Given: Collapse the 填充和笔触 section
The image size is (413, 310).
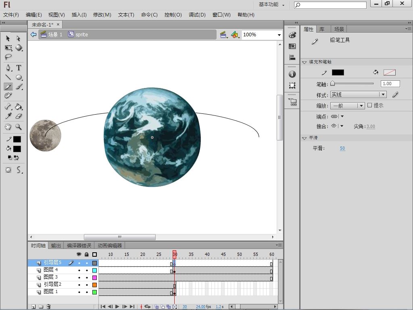Looking at the screenshot, I should point(305,62).
